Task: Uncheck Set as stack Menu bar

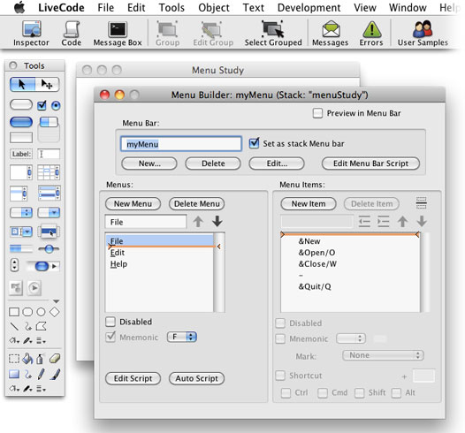Action: [254, 143]
